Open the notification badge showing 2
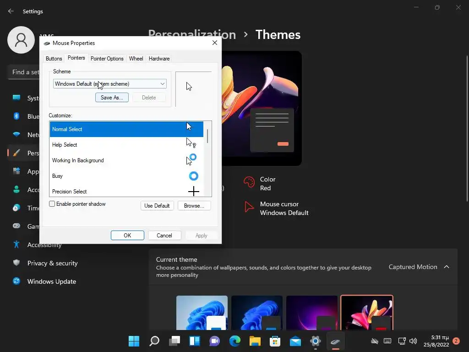The height and width of the screenshot is (352, 469). [456, 341]
